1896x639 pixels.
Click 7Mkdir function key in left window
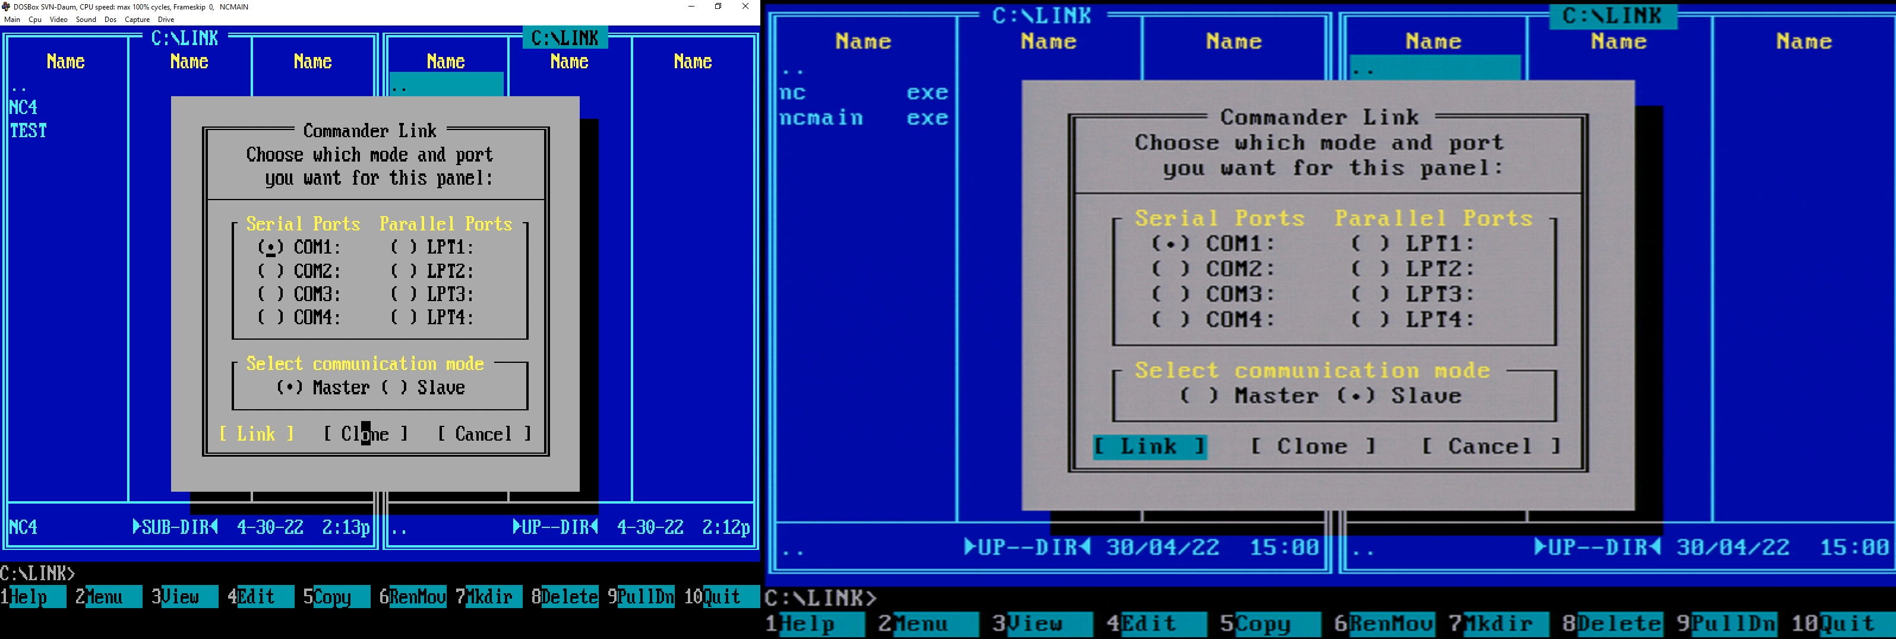[x=489, y=596]
